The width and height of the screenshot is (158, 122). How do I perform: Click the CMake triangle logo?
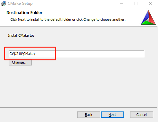pyautogui.click(x=148, y=17)
